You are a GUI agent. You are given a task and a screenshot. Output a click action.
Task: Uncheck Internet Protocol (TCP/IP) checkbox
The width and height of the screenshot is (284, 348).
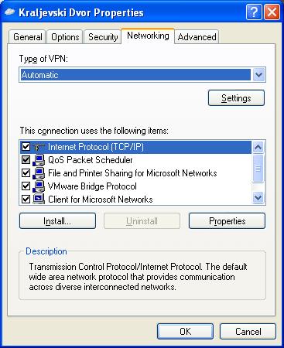26,147
